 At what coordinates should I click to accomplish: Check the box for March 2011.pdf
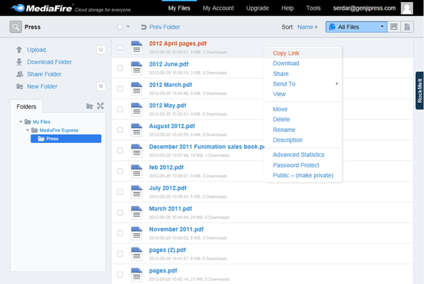[120, 213]
